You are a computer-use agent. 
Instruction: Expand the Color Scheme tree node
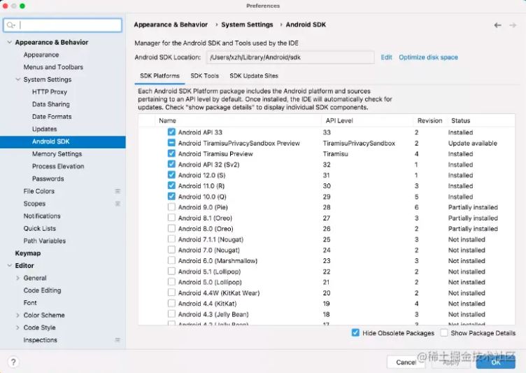pos(17,316)
